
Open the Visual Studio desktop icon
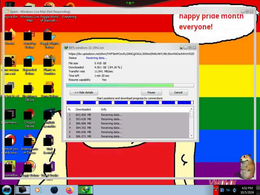tap(50, 169)
